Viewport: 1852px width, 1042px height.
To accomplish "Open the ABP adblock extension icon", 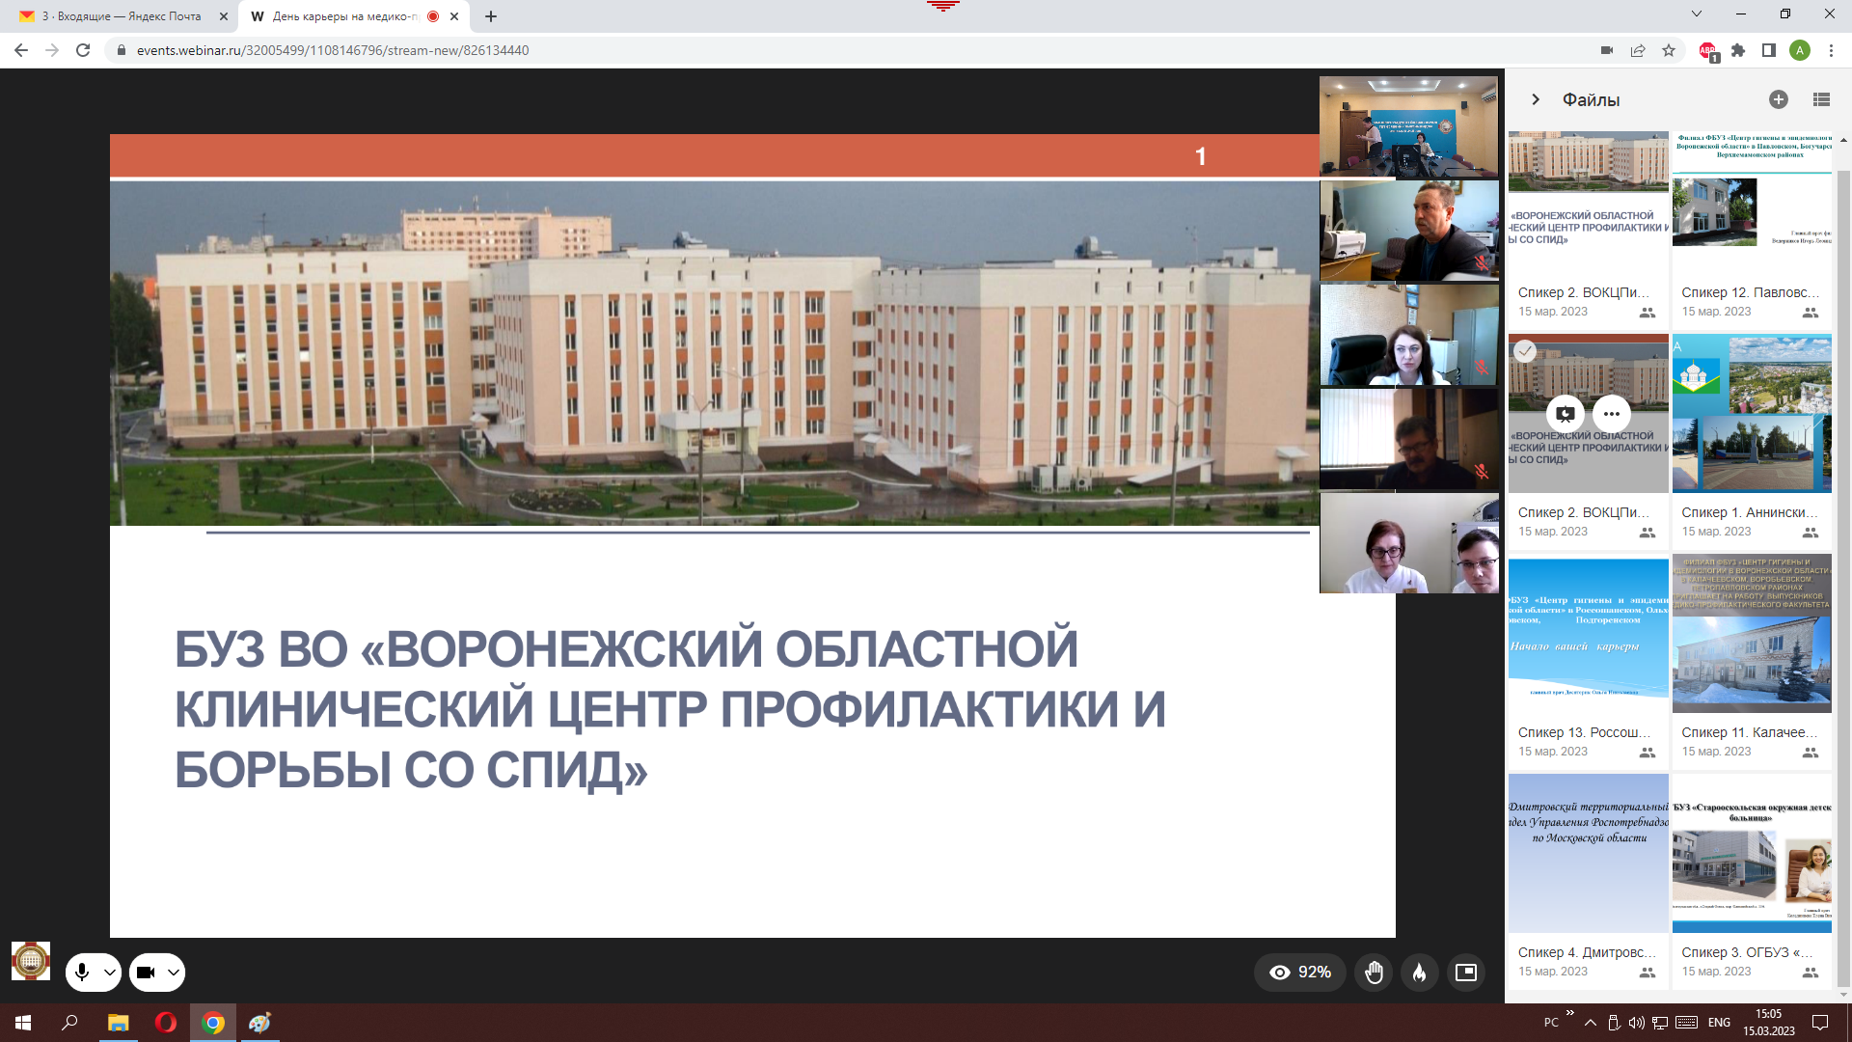I will click(x=1707, y=51).
